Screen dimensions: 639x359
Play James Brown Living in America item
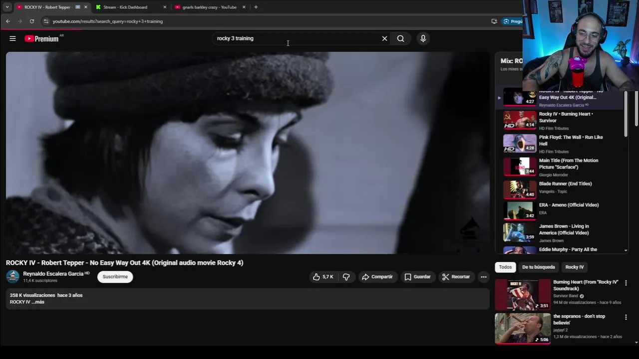tap(563, 232)
